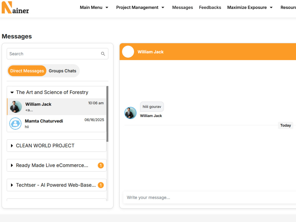
Task: Focus the Search conversations field
Action: 58,54
